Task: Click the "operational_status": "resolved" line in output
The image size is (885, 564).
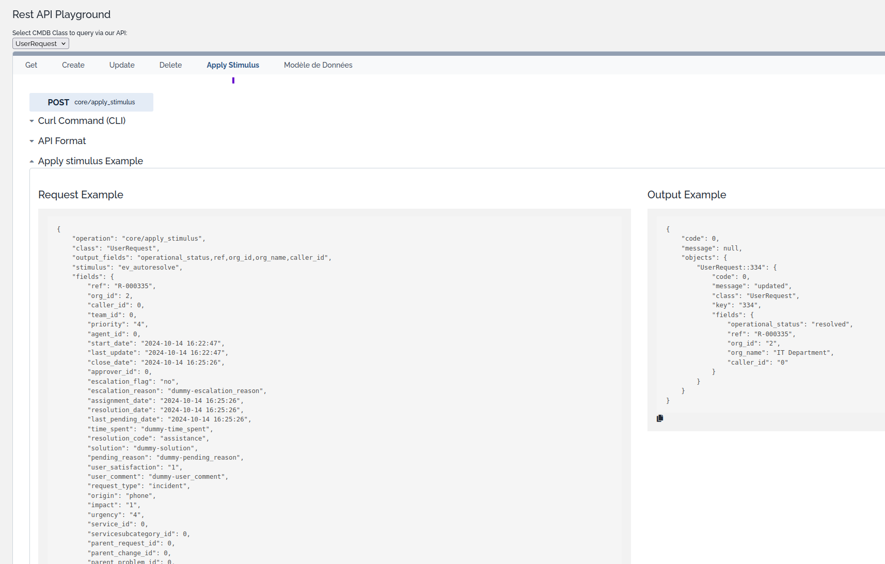Action: tap(789, 324)
